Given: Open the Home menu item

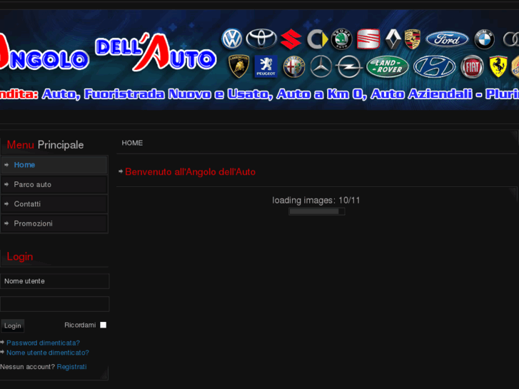Looking at the screenshot, I should click(54, 165).
